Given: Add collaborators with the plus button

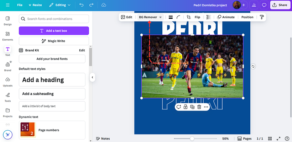Looking at the screenshot, I should pyautogui.click(x=244, y=5).
